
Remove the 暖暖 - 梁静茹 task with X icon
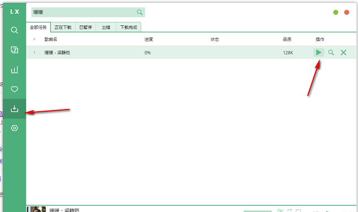pos(343,52)
